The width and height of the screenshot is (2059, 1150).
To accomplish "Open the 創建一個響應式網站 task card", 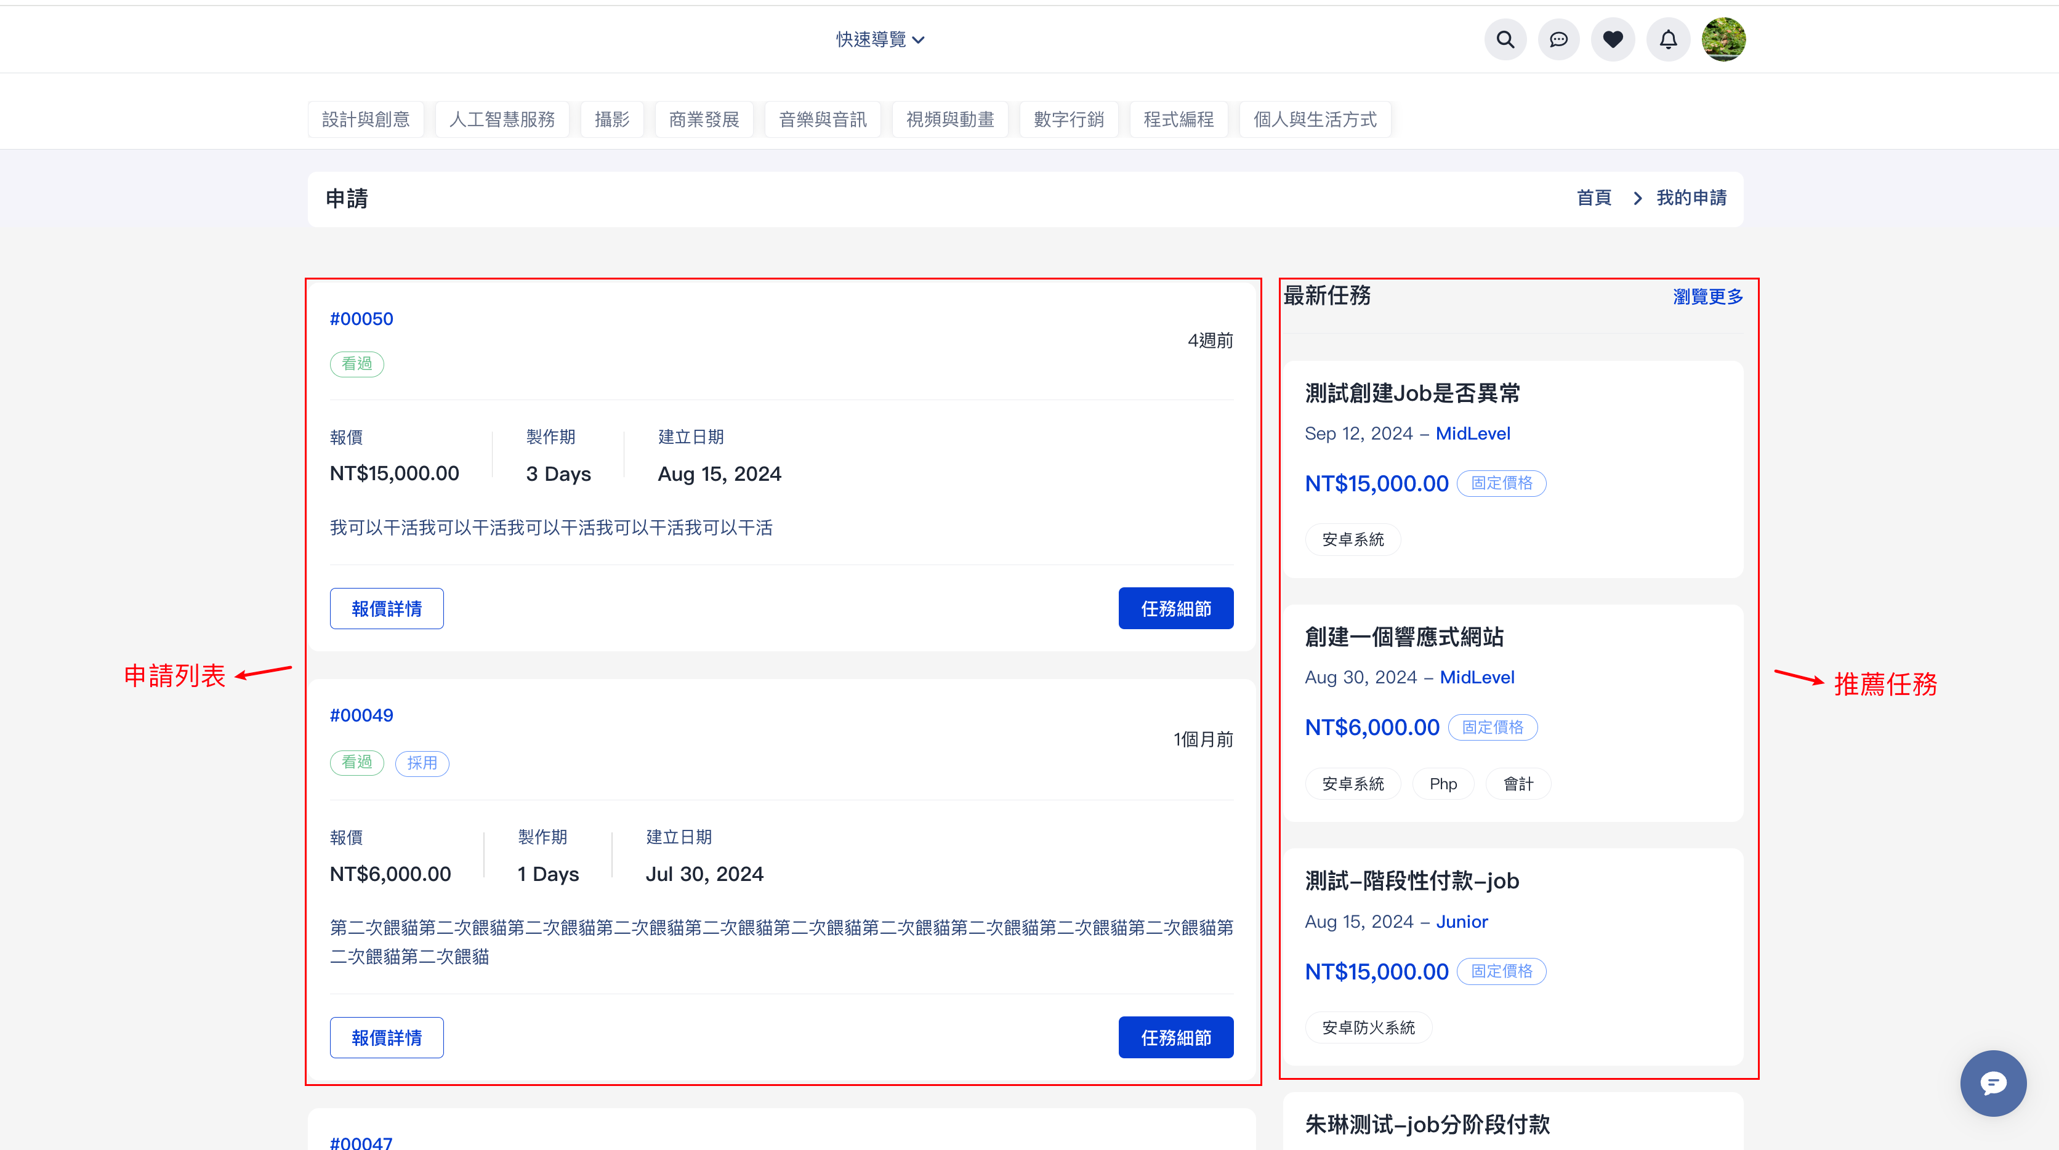I will tap(1404, 637).
